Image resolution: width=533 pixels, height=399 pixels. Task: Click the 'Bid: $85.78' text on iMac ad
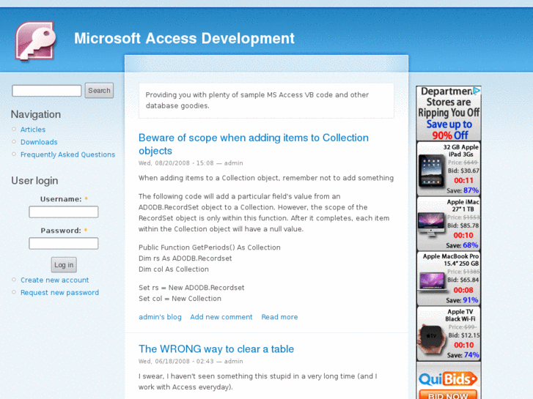coord(463,225)
